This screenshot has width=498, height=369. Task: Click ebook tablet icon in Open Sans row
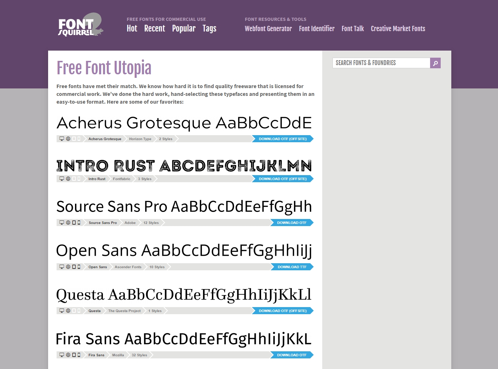(74, 267)
